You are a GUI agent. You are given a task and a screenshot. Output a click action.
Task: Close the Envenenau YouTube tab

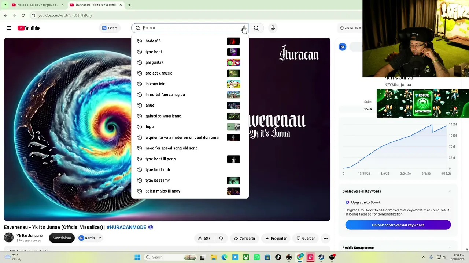pyautogui.click(x=121, y=5)
